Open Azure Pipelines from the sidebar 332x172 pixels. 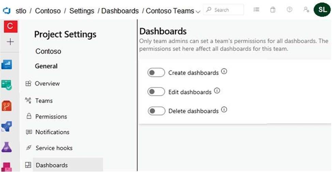click(x=6, y=126)
